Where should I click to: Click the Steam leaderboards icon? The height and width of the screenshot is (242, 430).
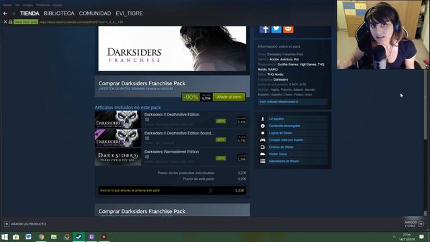[x=263, y=161]
